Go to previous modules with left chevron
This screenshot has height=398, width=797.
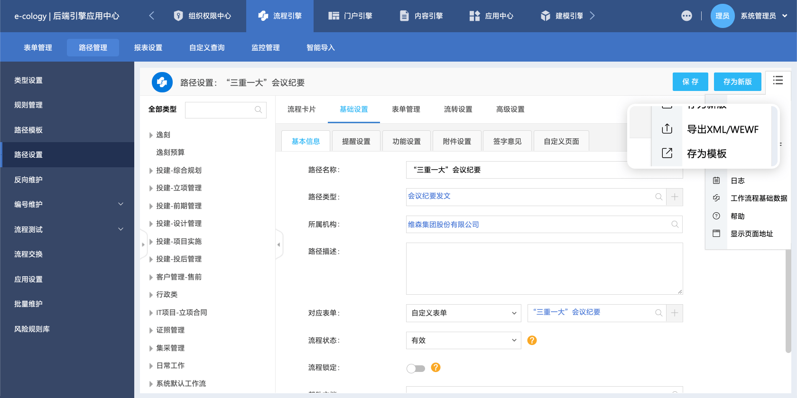151,16
